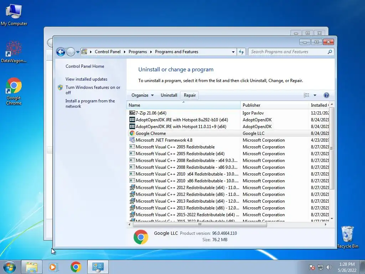Click the Forward navigation arrow button
365x274 pixels.
pyautogui.click(x=71, y=52)
